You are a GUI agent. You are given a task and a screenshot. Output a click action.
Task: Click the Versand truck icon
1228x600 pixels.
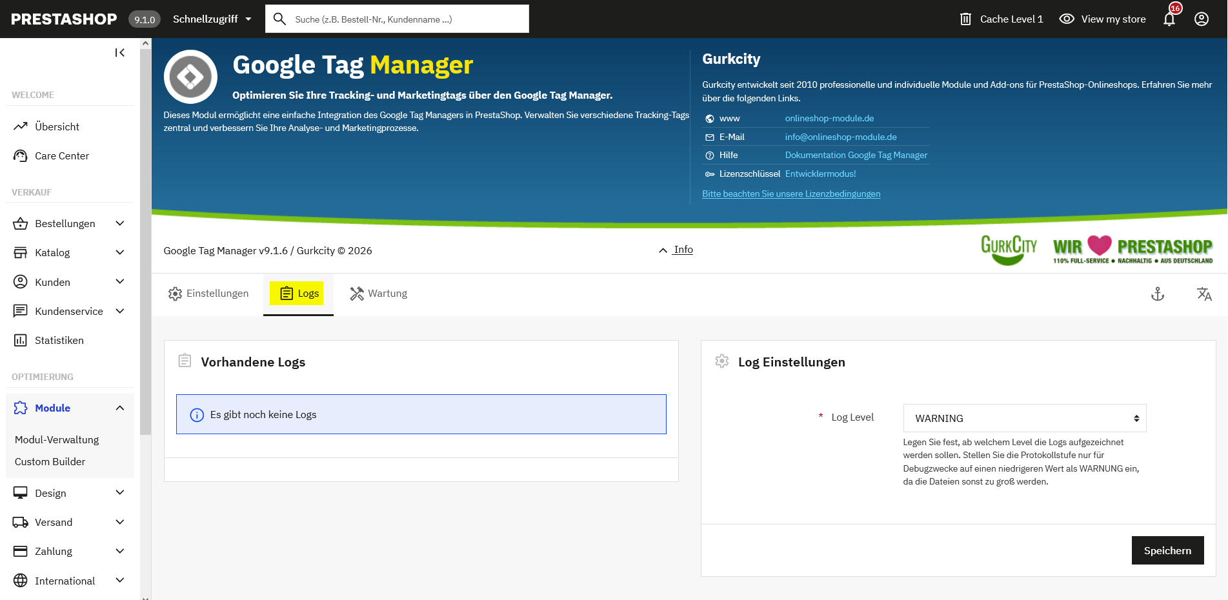click(x=21, y=522)
